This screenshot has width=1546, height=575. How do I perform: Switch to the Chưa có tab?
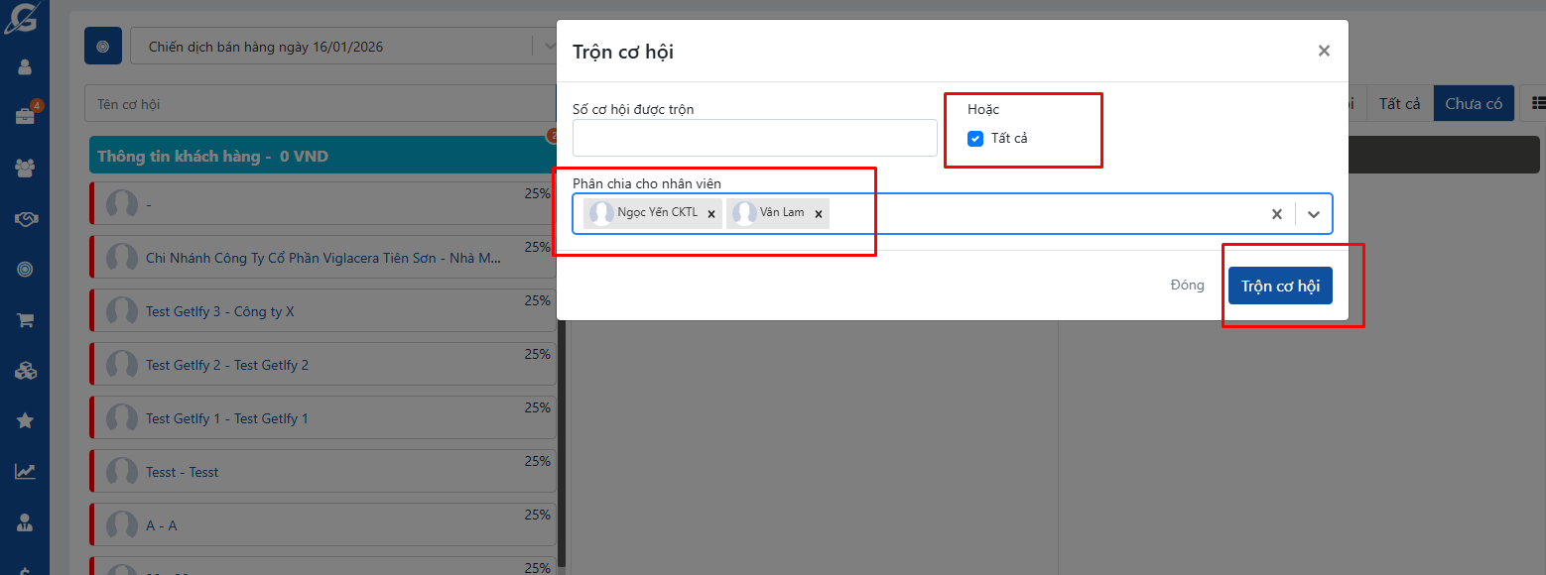(x=1474, y=103)
